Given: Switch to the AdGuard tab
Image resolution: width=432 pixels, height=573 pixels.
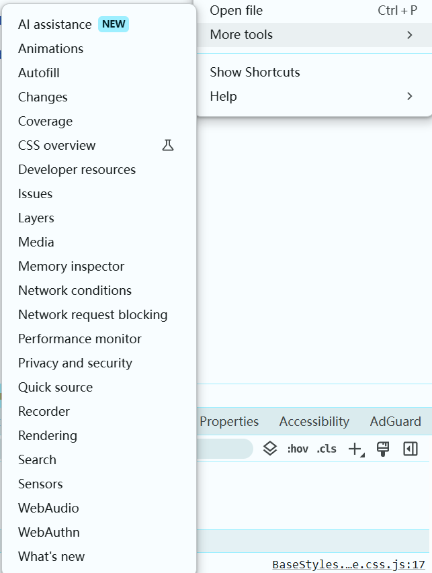Looking at the screenshot, I should point(395,422).
